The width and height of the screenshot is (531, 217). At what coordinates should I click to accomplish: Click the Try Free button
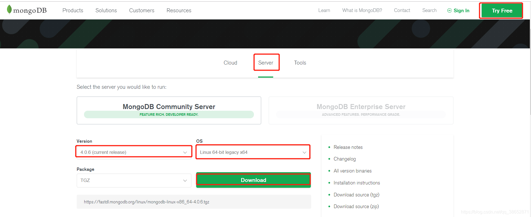502,11
